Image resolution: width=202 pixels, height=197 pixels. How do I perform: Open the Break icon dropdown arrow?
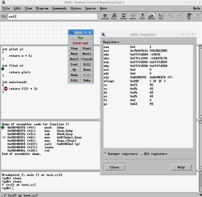click(127, 13)
